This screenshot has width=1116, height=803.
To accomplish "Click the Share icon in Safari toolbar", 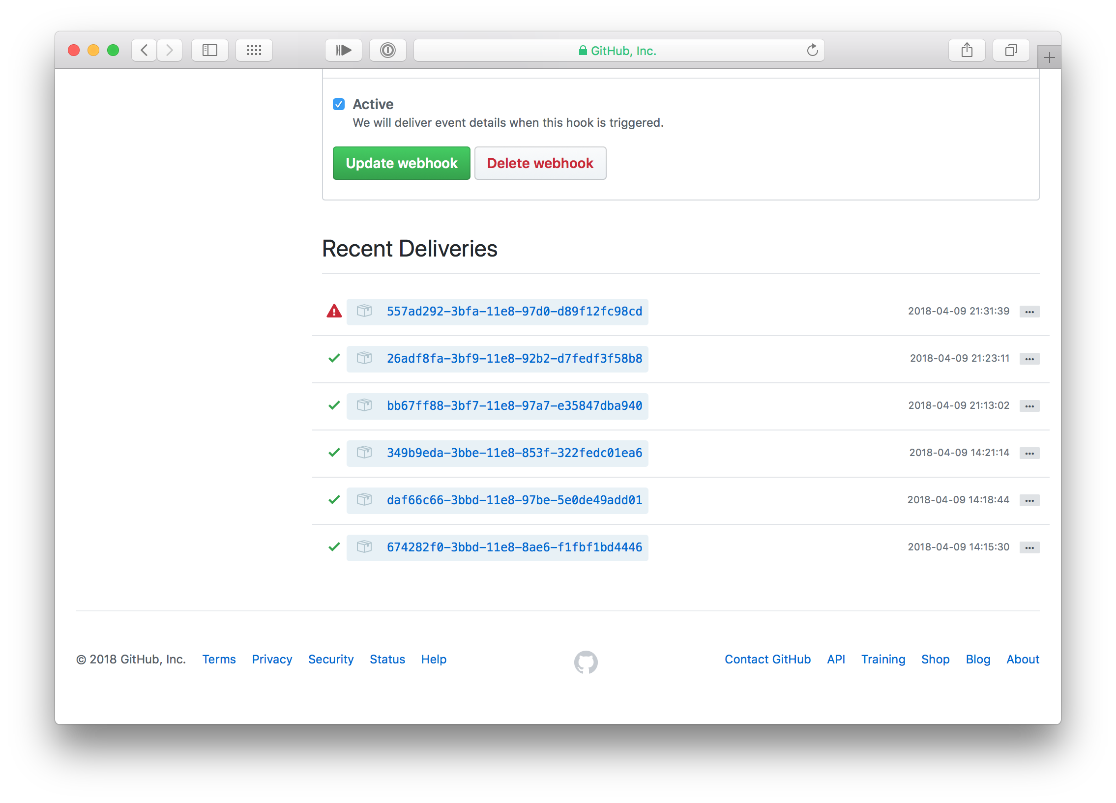I will click(x=967, y=50).
